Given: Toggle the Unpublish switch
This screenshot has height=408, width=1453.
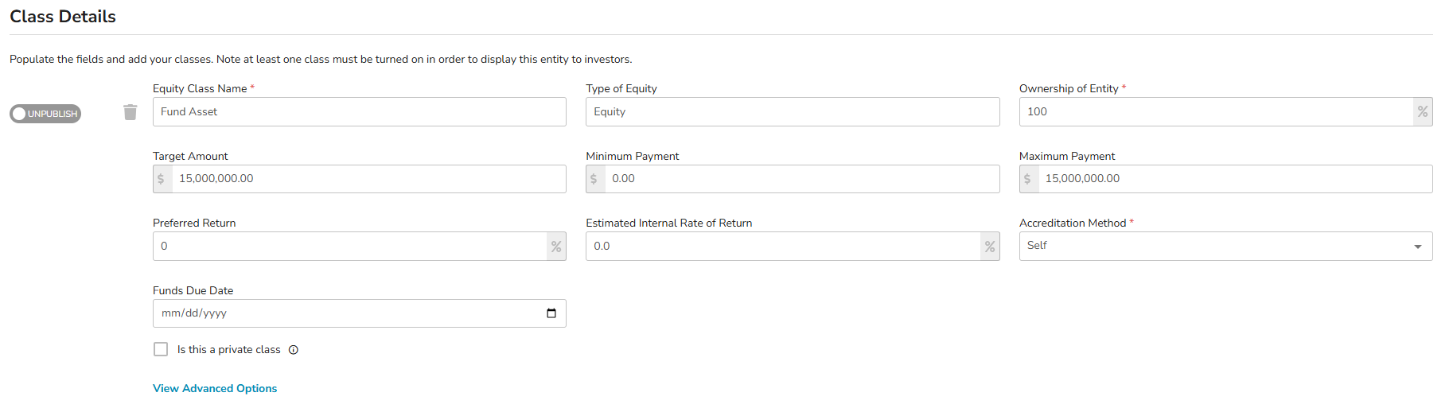Looking at the screenshot, I should pos(45,114).
